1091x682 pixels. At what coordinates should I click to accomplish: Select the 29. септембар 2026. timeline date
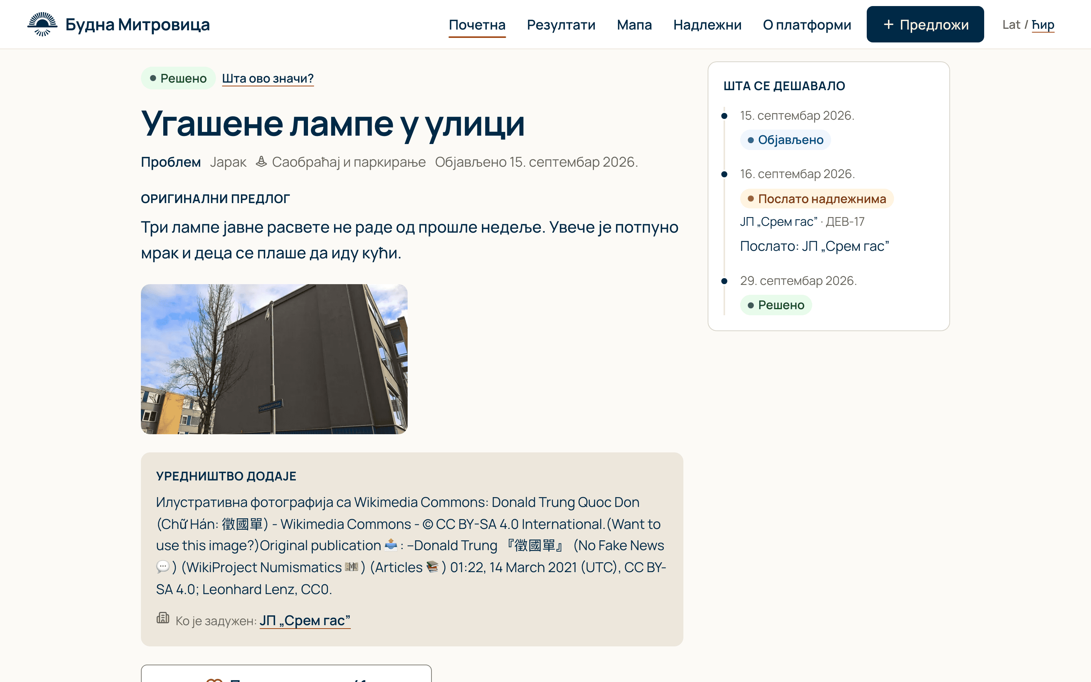(799, 280)
